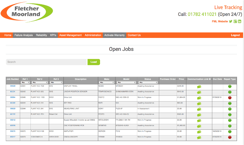The height and width of the screenshot is (145, 244).
Task: Open communication chat for OSCILLOSCOPE row
Action: tap(199, 138)
